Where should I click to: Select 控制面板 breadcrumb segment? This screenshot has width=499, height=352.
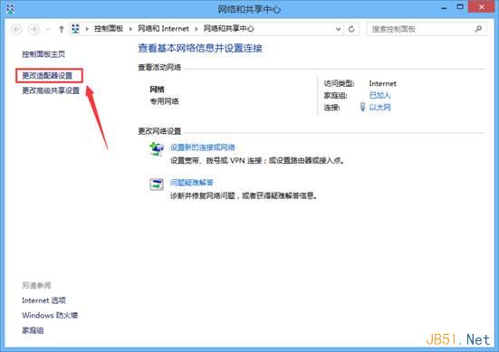[109, 29]
